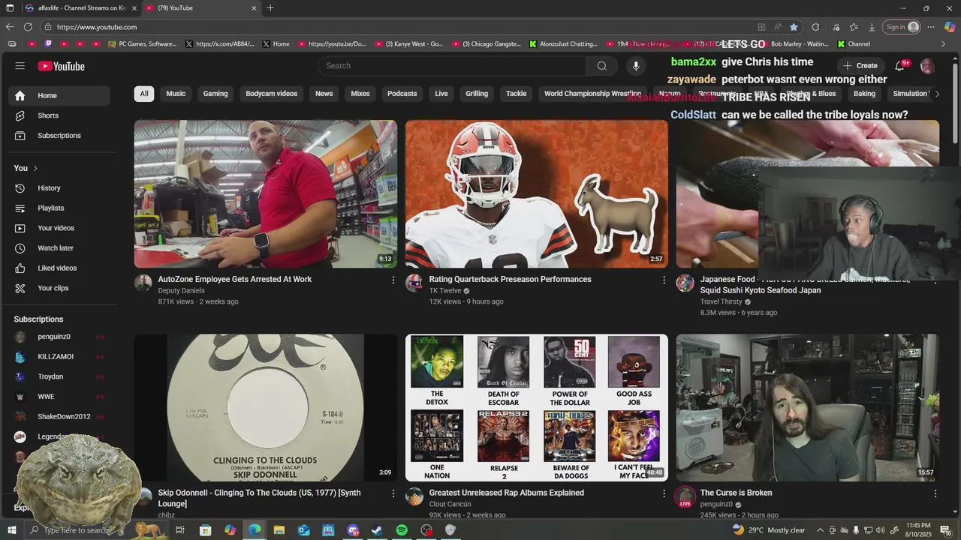This screenshot has width=961, height=540.
Task: Switch to aflaxlife Channel Streams browser tab
Action: coord(80,8)
